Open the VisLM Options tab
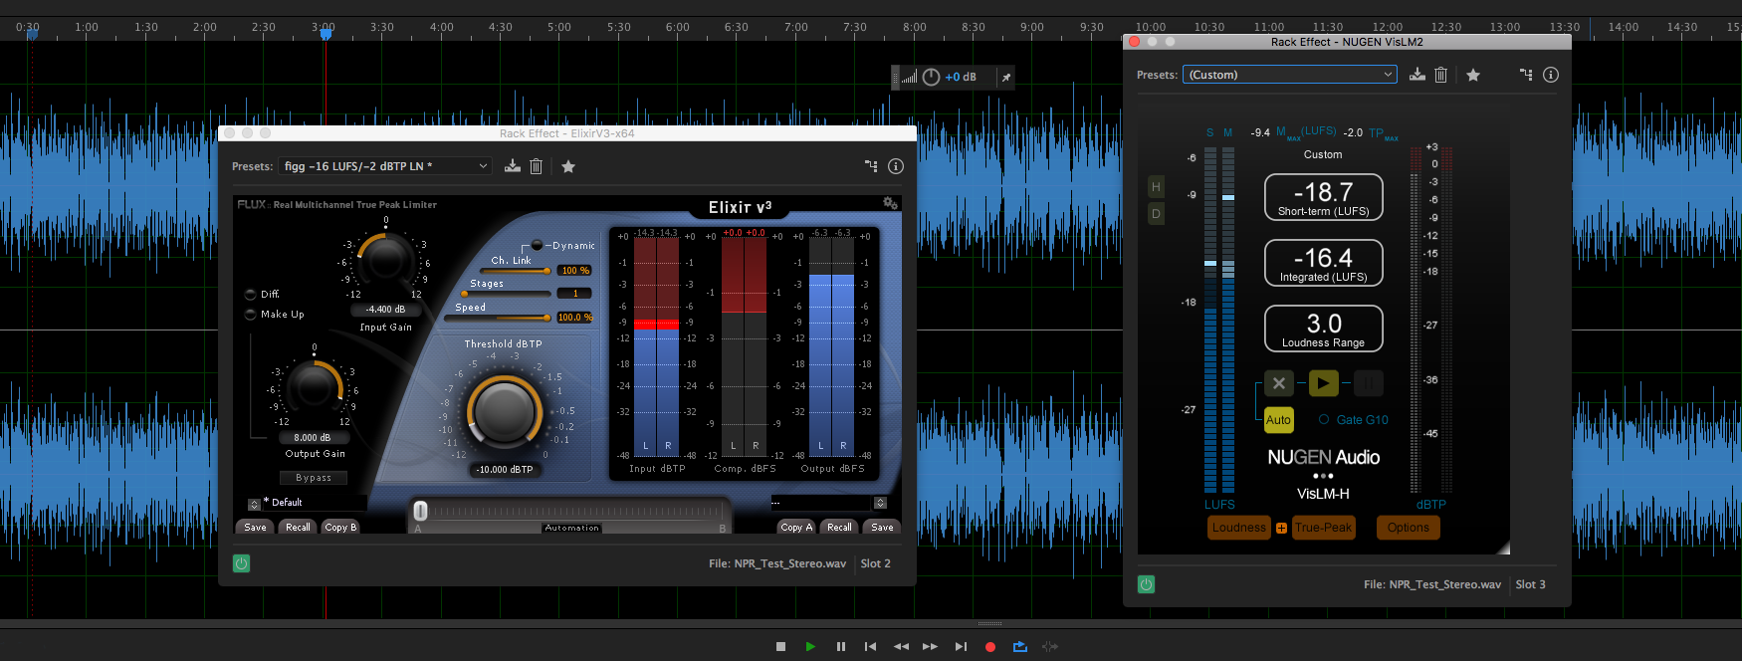The width and height of the screenshot is (1742, 661). (1408, 528)
